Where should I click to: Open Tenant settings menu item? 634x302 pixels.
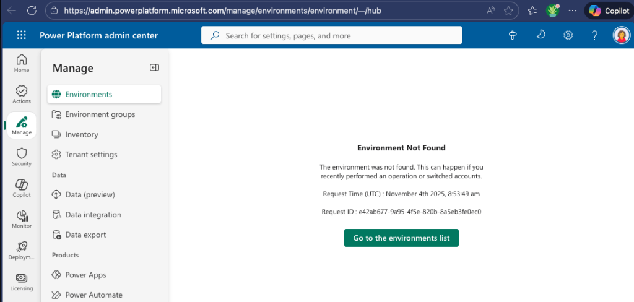click(x=91, y=155)
